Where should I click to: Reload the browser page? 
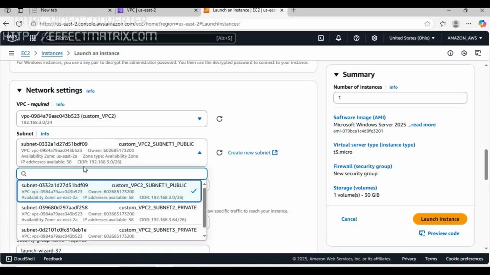19,24
